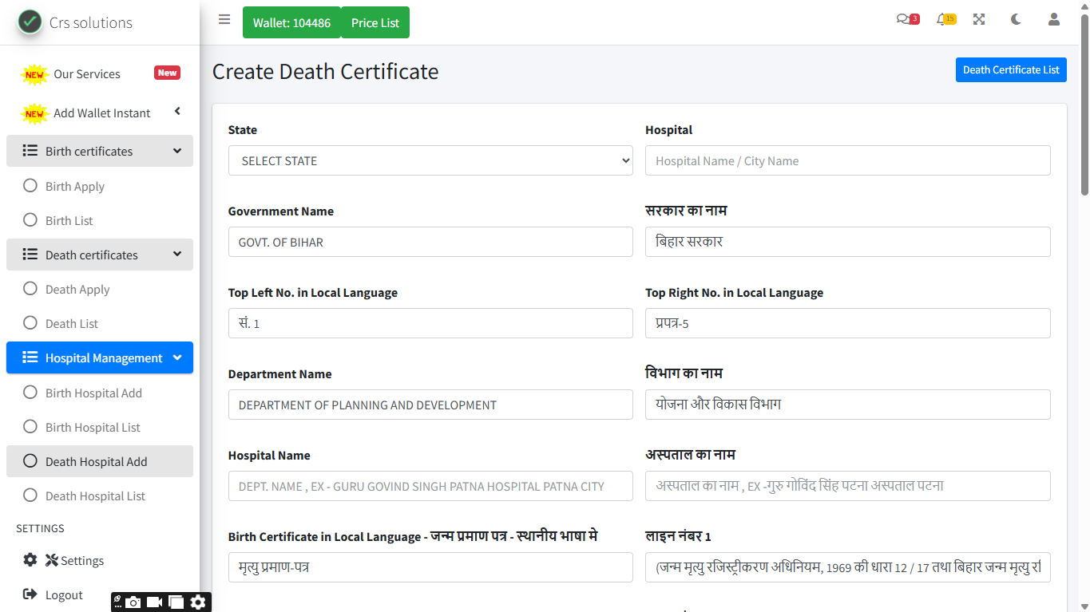This screenshot has width=1090, height=612.
Task: Open the SELECT STATE dropdown
Action: (430, 160)
